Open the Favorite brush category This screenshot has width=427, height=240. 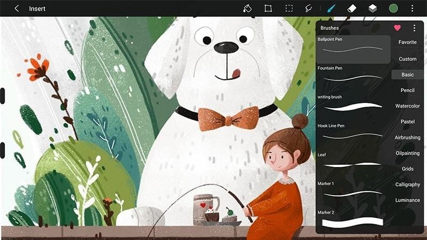pyautogui.click(x=407, y=42)
